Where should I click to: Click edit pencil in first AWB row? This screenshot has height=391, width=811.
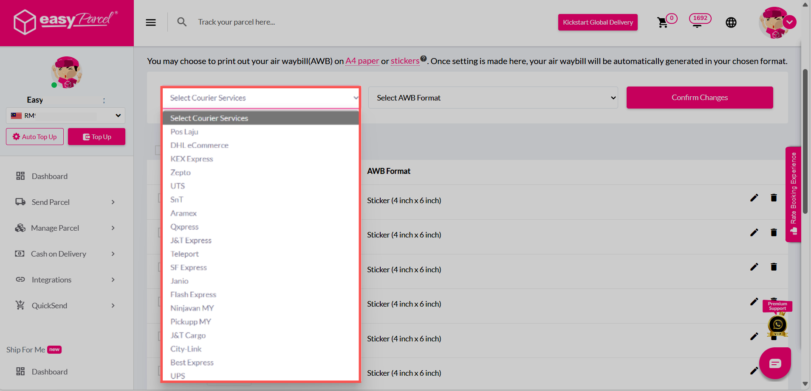(x=754, y=198)
